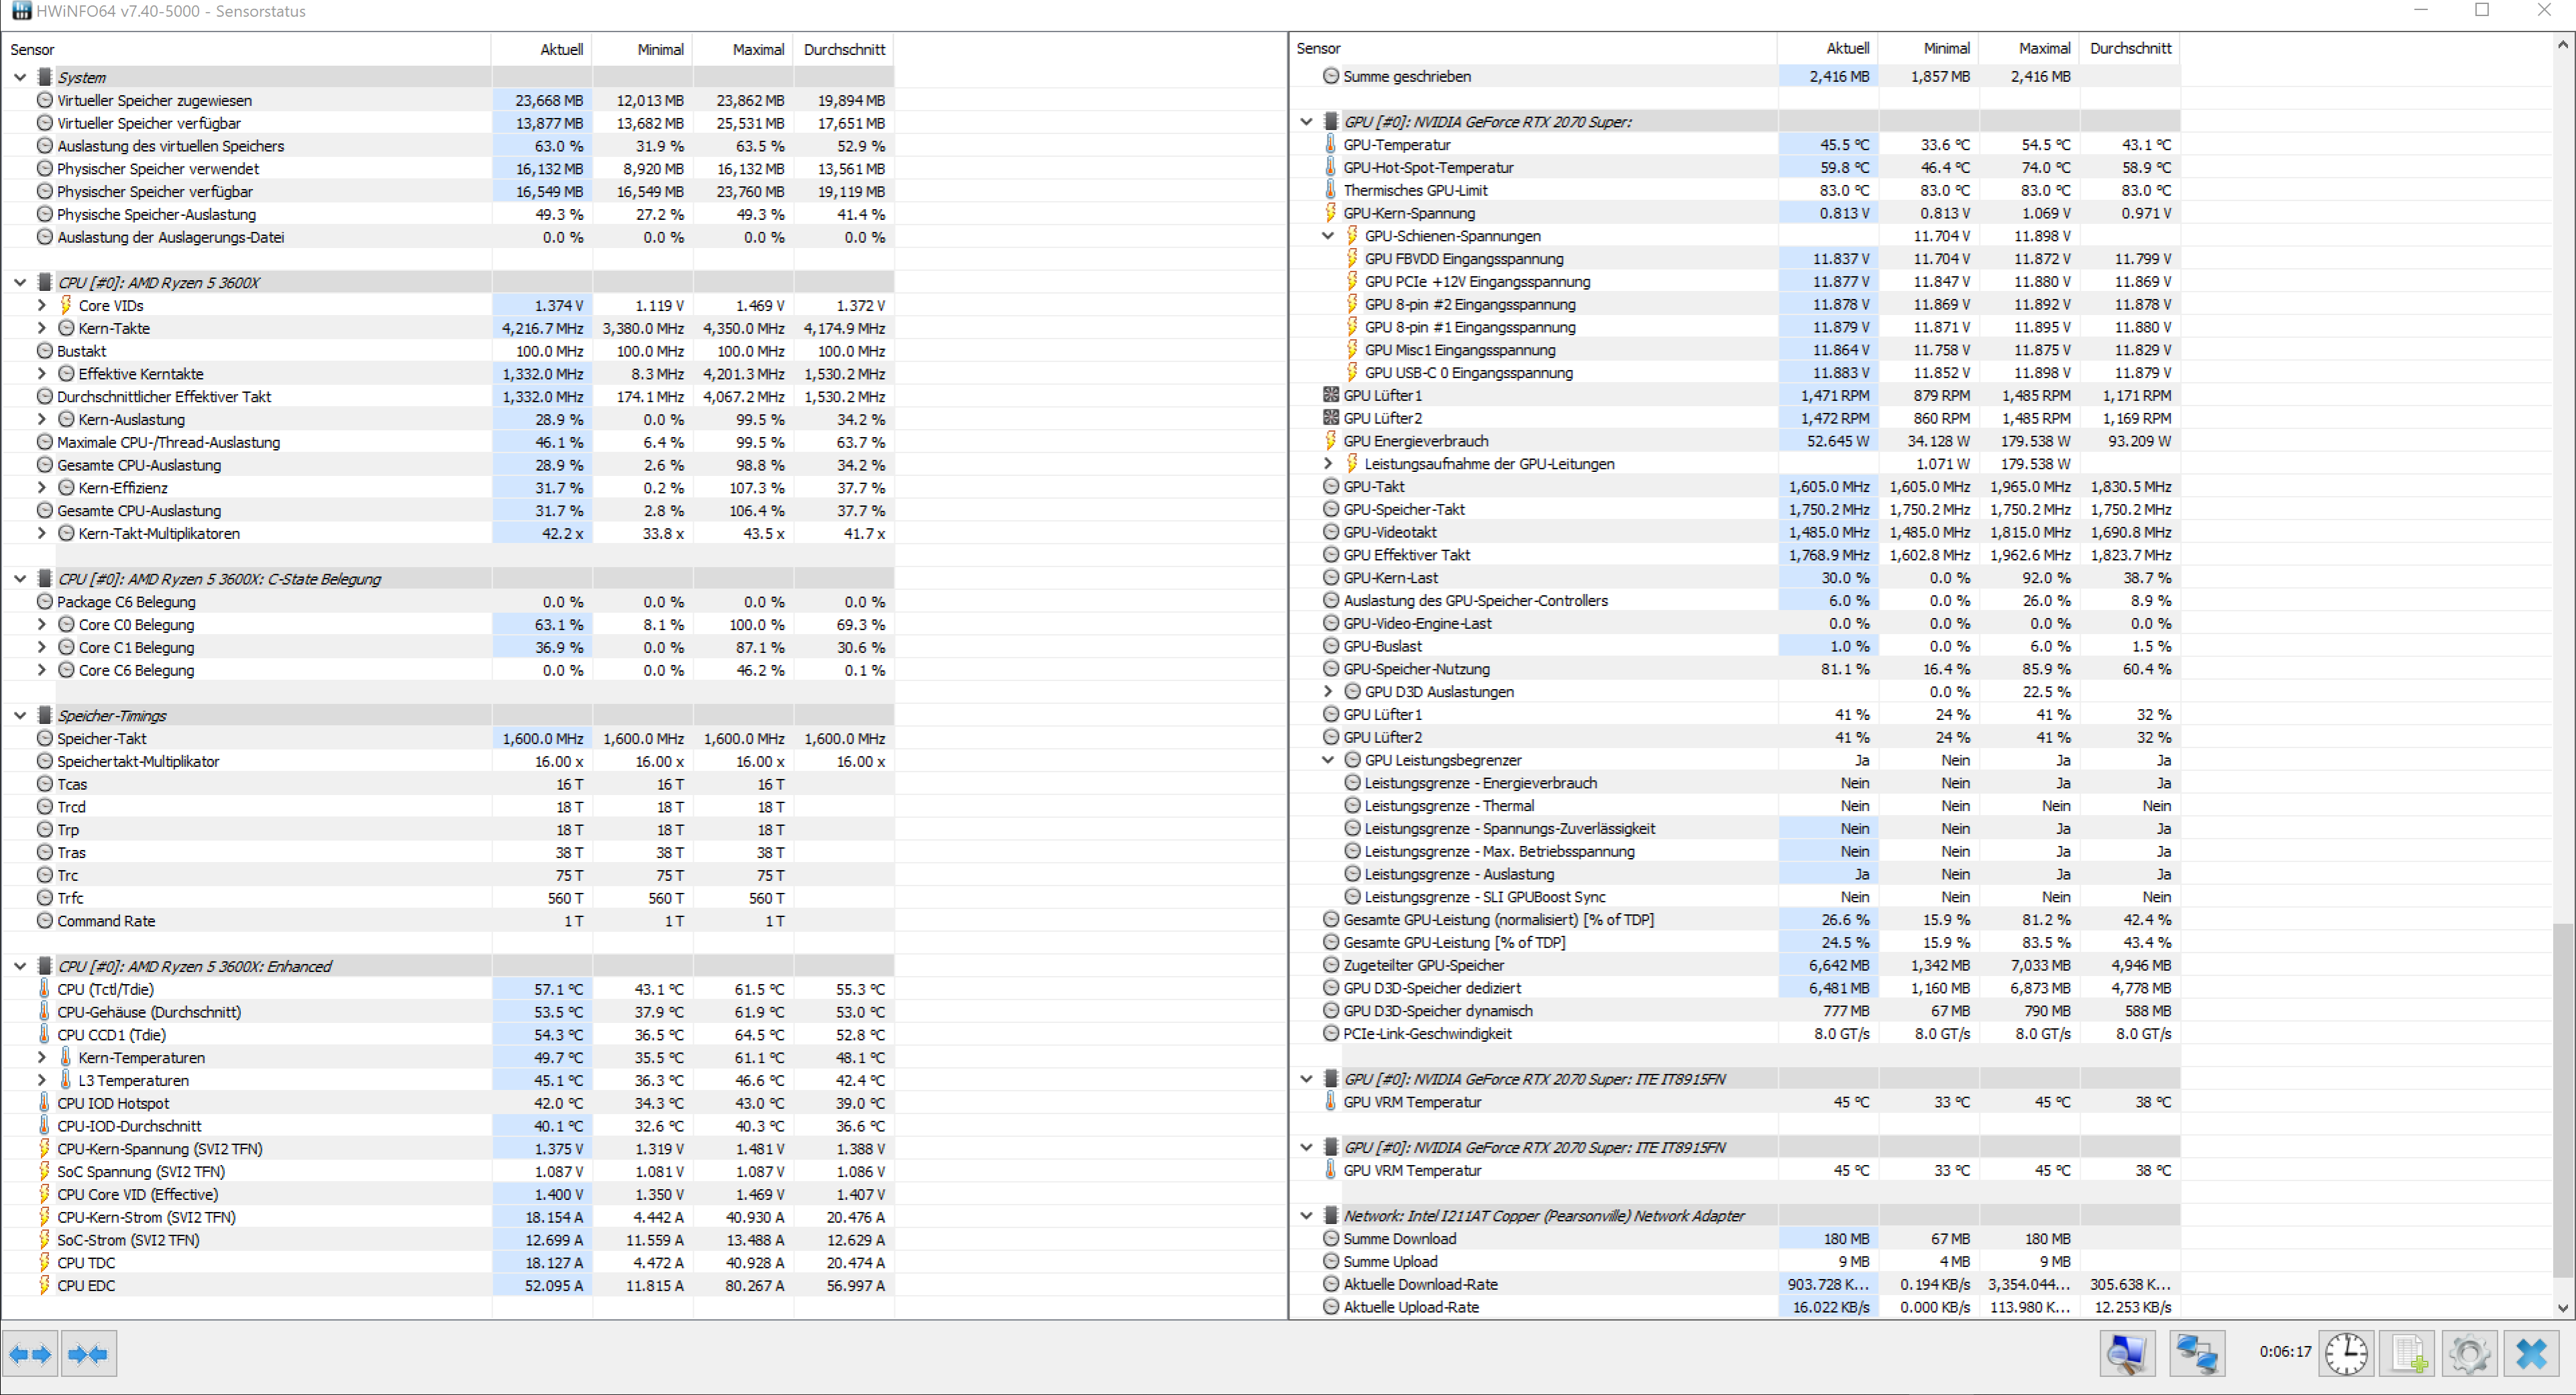2576x1395 pixels.
Task: Open the sensor summary magnifier-monitor icon
Action: (2127, 1354)
